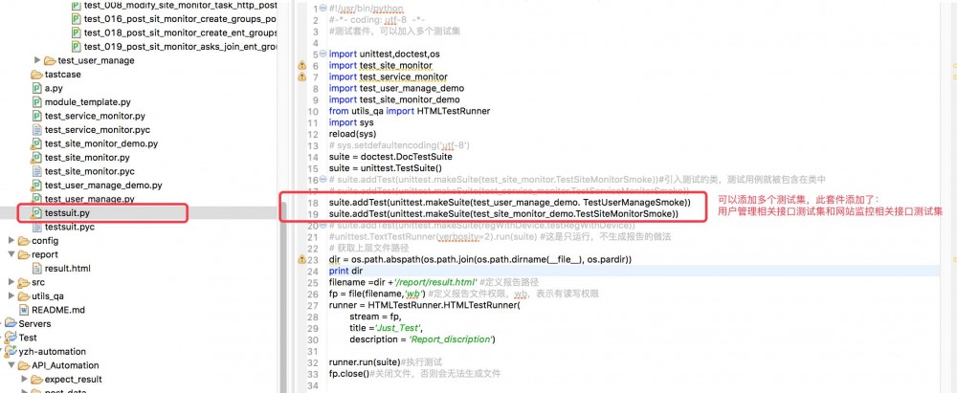
Task: Click the test_site_monitor_demo.py file icon
Action: pyautogui.click(x=36, y=143)
